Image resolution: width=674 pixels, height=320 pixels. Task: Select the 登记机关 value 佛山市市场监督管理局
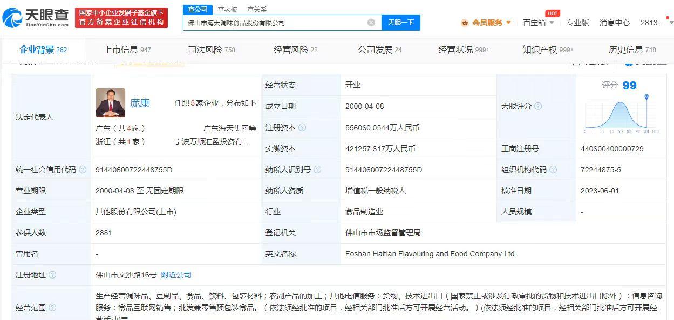[x=383, y=233]
